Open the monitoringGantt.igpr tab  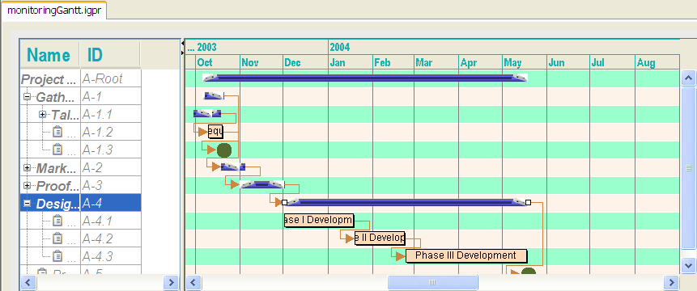(x=53, y=11)
